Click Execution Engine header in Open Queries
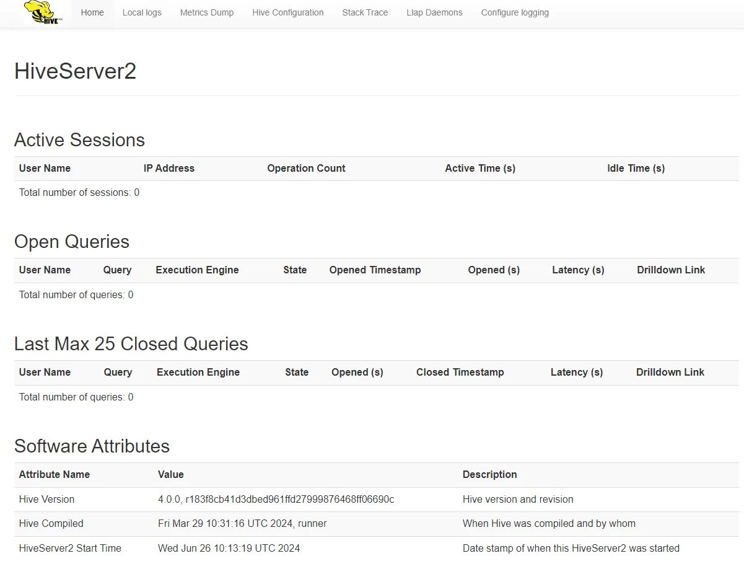Viewport: 744px width, 561px height. click(x=197, y=270)
